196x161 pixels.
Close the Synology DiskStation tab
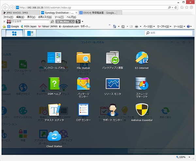pyautogui.click(x=76, y=13)
